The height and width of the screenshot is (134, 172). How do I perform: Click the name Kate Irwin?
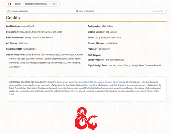23,43
